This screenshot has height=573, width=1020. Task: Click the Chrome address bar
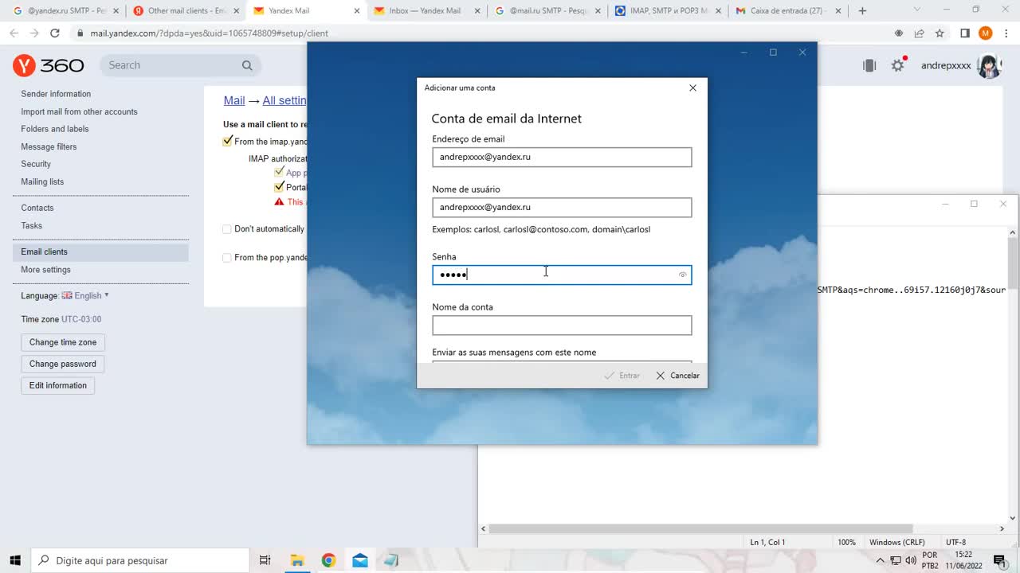478,33
